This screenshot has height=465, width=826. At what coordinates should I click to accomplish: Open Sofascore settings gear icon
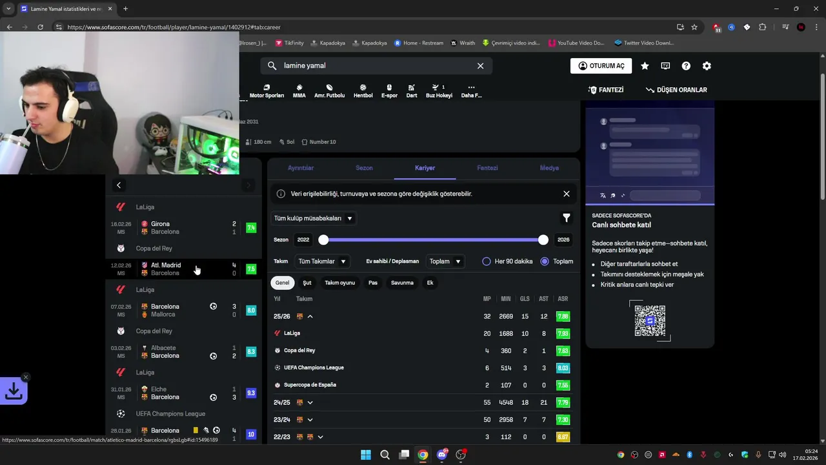pyautogui.click(x=707, y=66)
